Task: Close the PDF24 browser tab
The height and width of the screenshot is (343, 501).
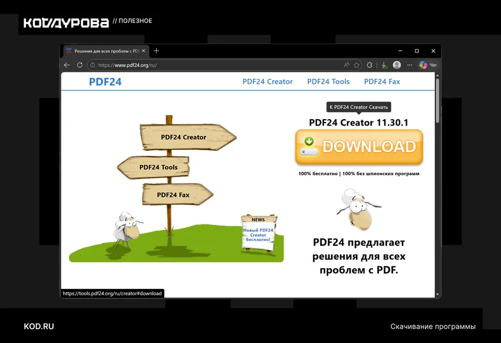Action: tap(143, 51)
